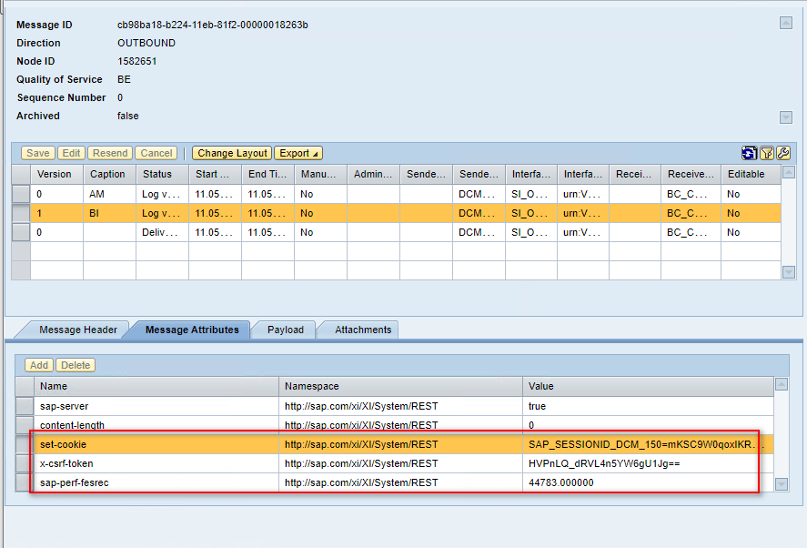Expand the Export menu
The width and height of the screenshot is (807, 548).
tap(298, 153)
